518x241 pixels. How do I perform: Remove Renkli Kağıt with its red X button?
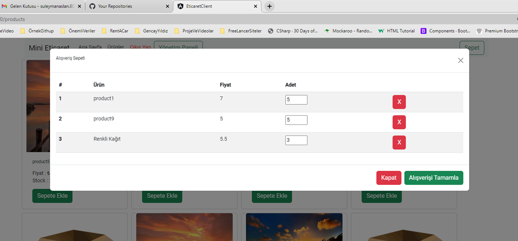399,142
